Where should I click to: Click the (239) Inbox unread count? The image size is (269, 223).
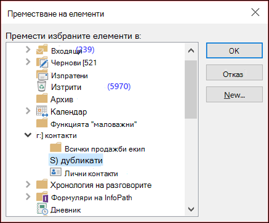tap(85, 49)
